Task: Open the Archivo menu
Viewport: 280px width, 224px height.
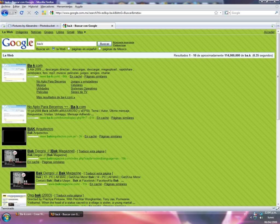Action: point(6,7)
